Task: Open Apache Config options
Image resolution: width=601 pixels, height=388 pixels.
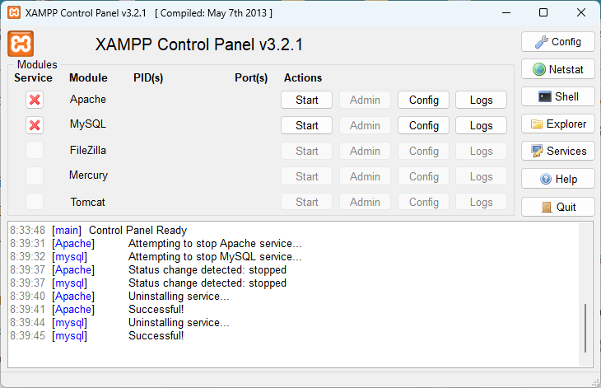Action: point(423,100)
